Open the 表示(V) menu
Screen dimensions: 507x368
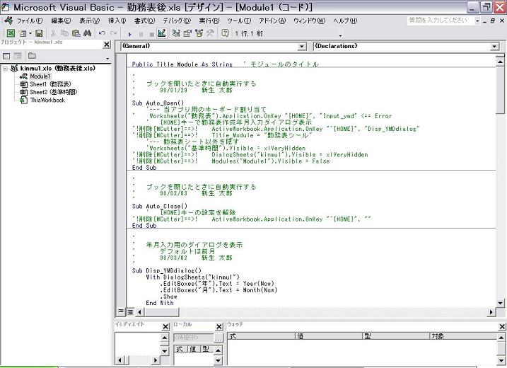(90, 21)
